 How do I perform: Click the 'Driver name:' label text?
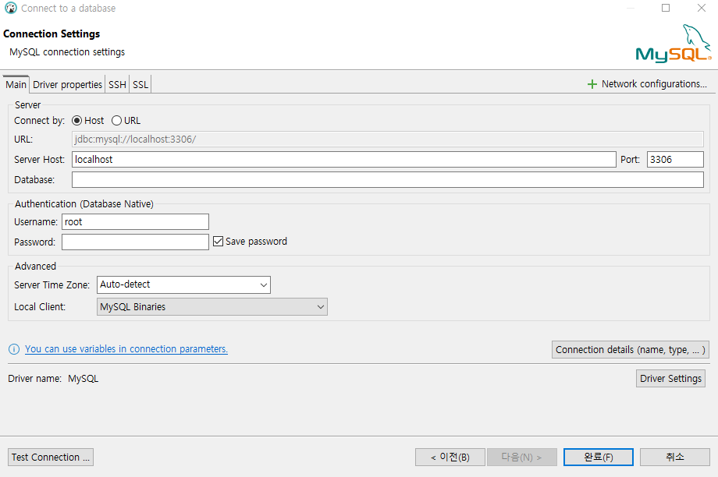pos(35,379)
